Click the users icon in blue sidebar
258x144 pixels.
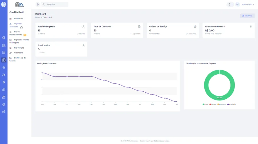point(4,75)
